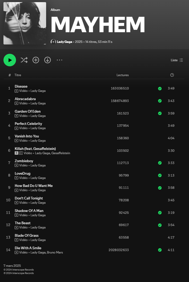Click the Titre column header
The image size is (189, 282).
[18, 75]
